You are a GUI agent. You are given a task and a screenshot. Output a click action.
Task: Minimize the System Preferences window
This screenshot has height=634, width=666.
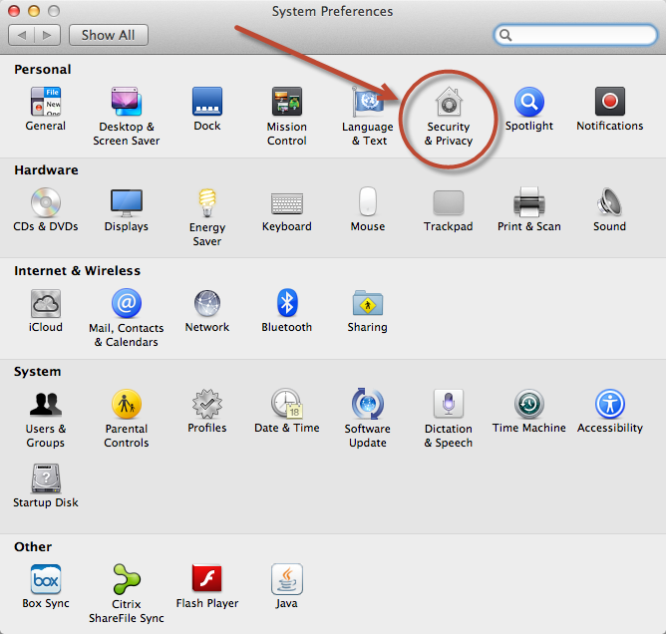click(34, 11)
